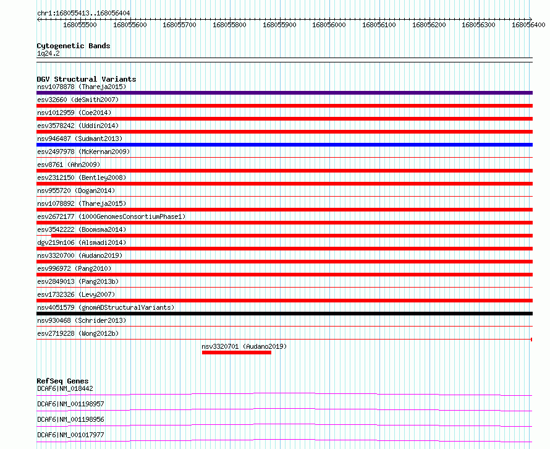550x449 pixels.
Task: Select the dark purple nsv1078878 variant bar
Action: click(284, 93)
